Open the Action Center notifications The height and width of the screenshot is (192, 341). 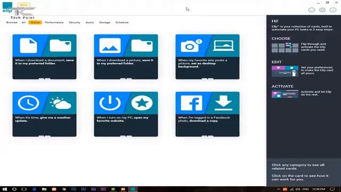tap(332, 189)
